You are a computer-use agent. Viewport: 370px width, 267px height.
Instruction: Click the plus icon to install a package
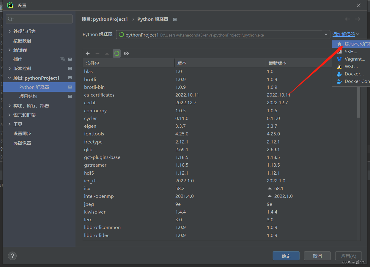pos(88,53)
